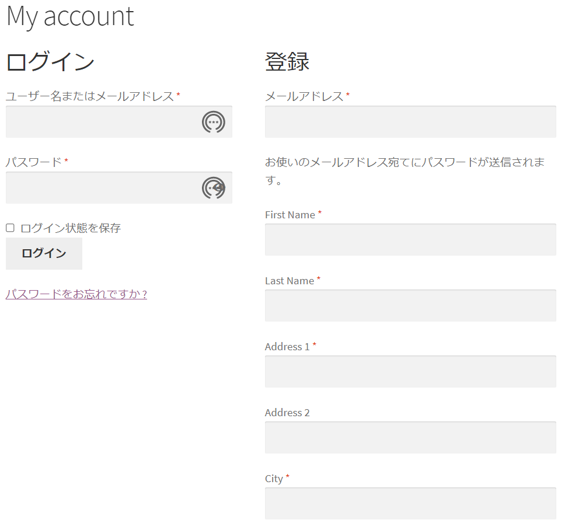Click the password-will-be-sent notice paragraph
The height and width of the screenshot is (530, 572).
(x=405, y=170)
